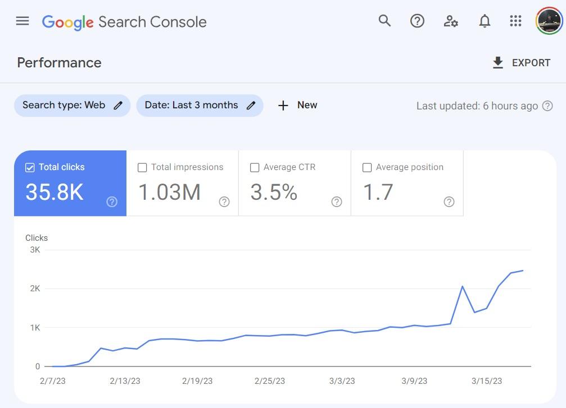This screenshot has height=408, width=566.
Task: Click help icon in Total clicks card
Action: point(112,202)
